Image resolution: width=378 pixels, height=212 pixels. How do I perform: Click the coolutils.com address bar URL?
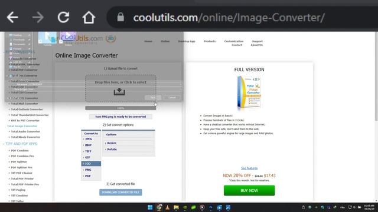[229, 18]
